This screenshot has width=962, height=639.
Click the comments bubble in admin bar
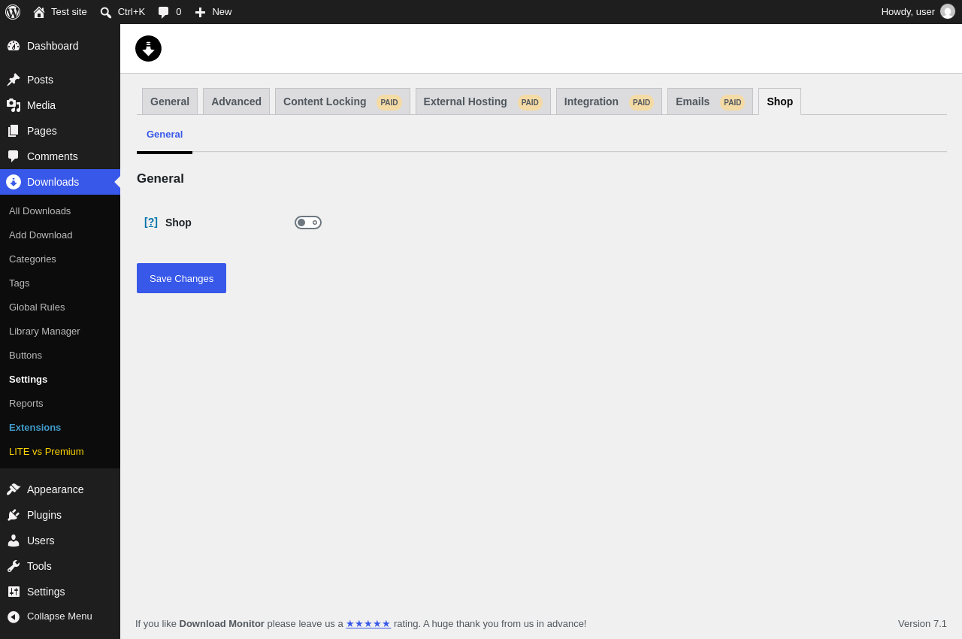click(163, 12)
